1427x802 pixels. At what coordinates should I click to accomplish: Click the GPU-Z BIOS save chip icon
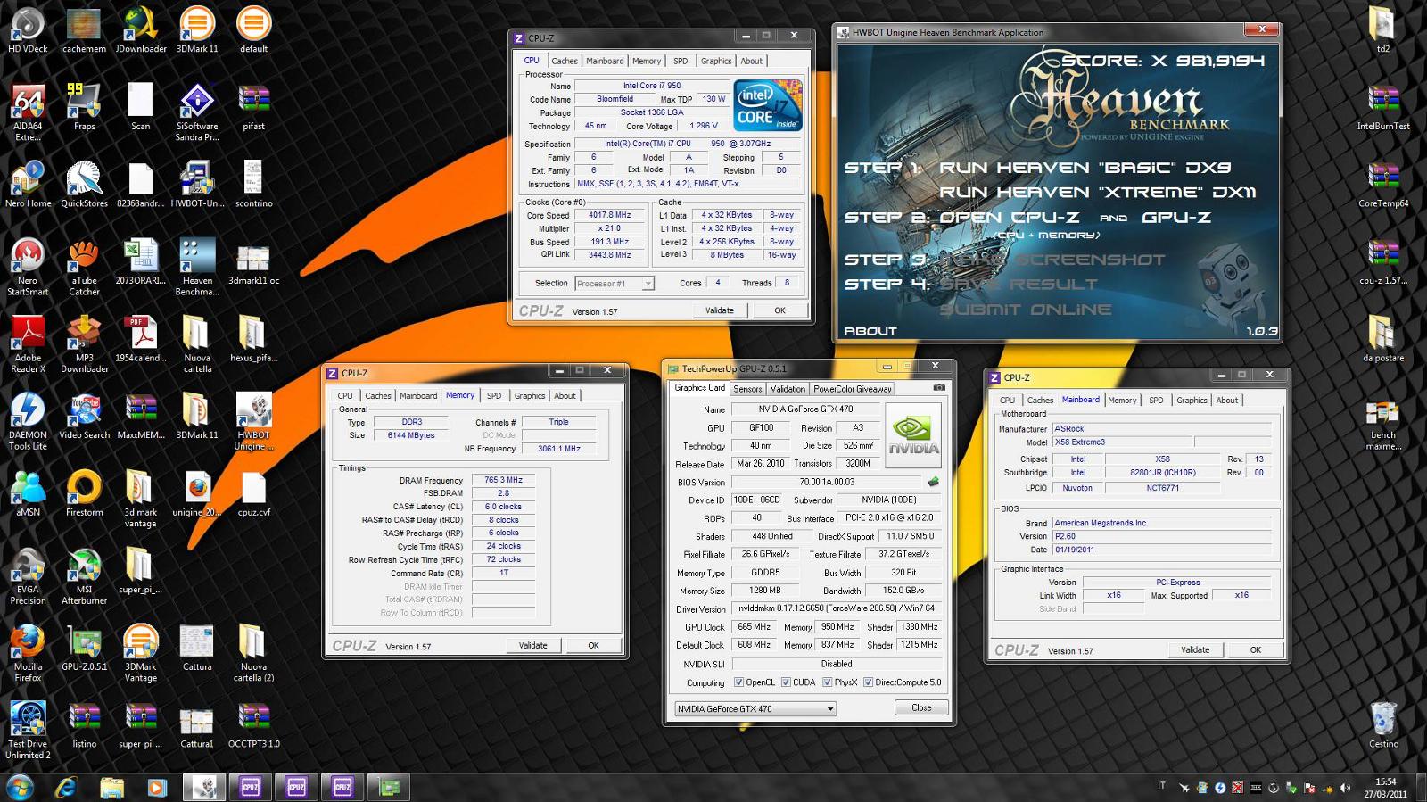tap(933, 482)
